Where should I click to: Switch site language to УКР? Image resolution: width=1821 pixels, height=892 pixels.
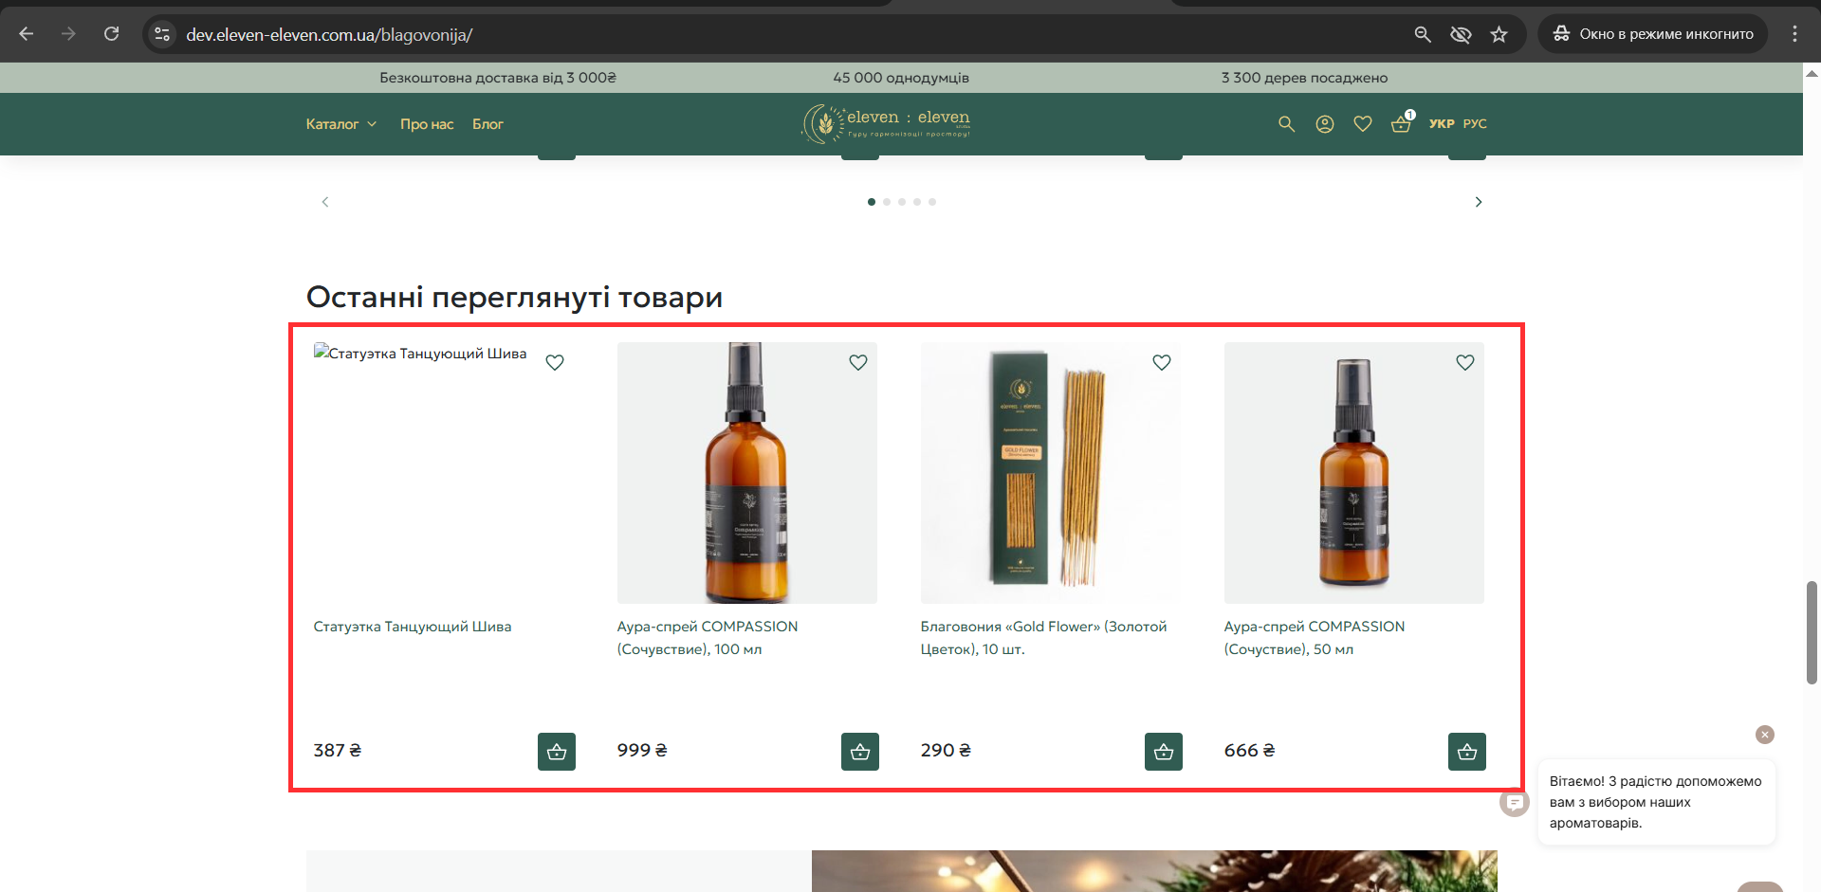(1442, 124)
